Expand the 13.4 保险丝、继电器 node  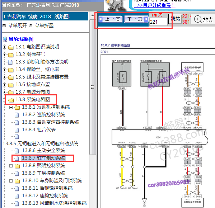tap(4, 70)
